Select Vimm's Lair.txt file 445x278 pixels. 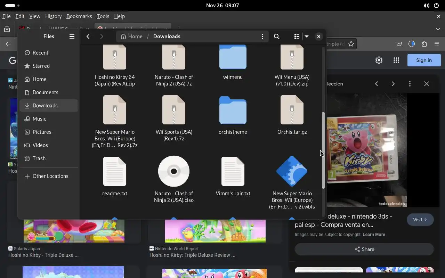click(233, 177)
